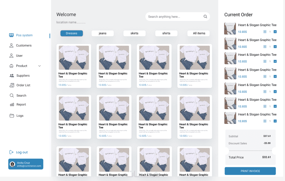285x181 pixels.
Task: Decrease quantity of last order item
Action: click(x=265, y=121)
